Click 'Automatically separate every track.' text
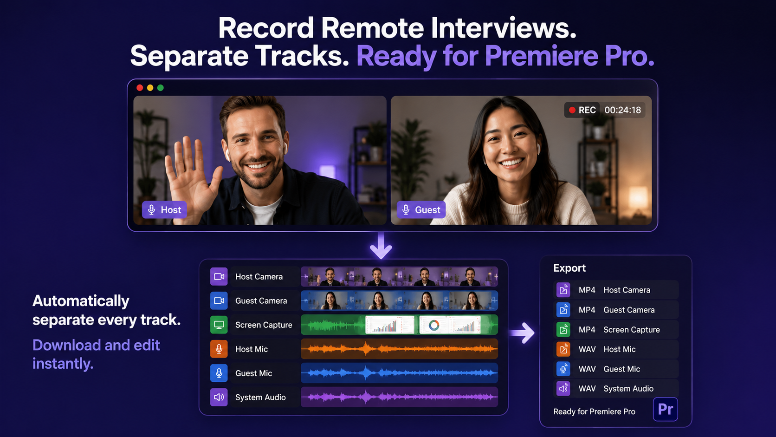 [106, 310]
